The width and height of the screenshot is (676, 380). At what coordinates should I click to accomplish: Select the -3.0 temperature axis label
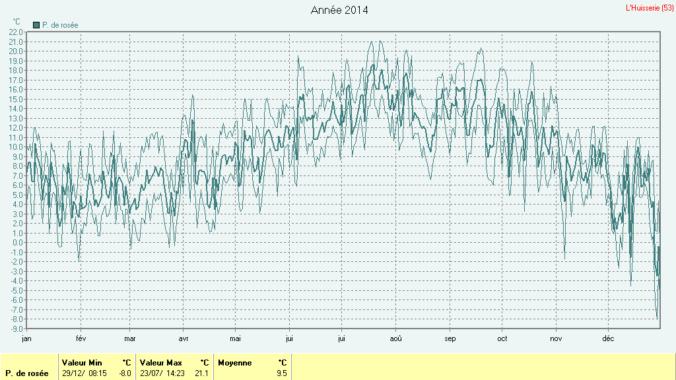[17, 271]
